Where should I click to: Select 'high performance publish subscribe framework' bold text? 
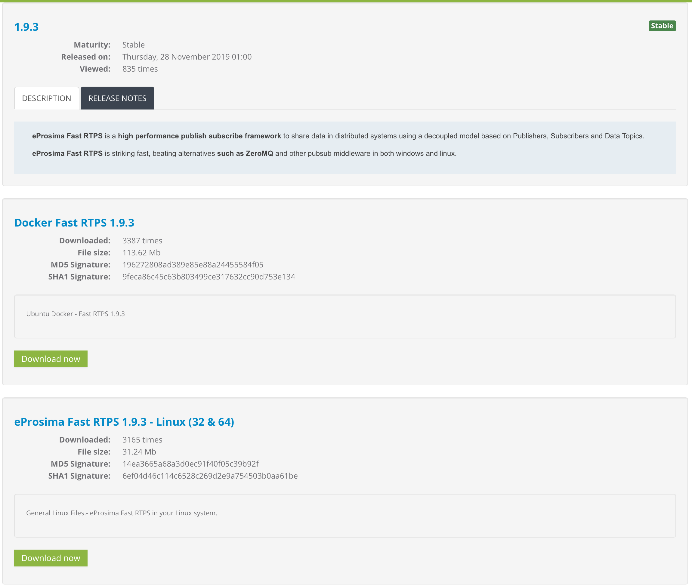[x=199, y=136]
